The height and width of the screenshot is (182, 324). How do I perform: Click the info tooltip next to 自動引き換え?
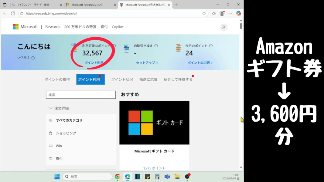click(x=156, y=45)
